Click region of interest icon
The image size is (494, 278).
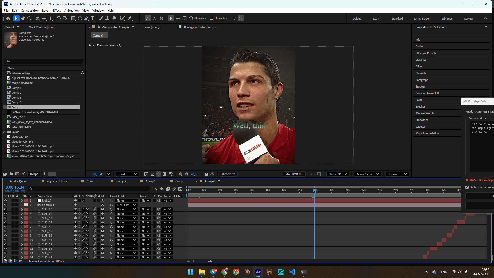coord(165,174)
